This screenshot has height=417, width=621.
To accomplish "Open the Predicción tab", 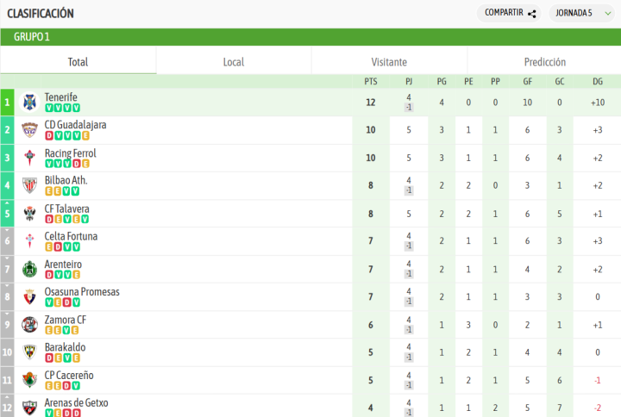I will (544, 62).
